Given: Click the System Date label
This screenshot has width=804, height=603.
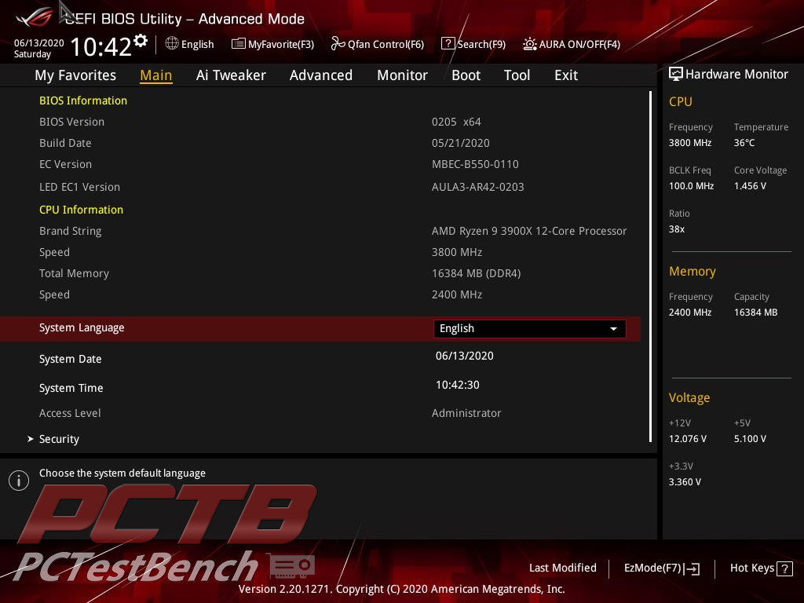Looking at the screenshot, I should pos(70,359).
